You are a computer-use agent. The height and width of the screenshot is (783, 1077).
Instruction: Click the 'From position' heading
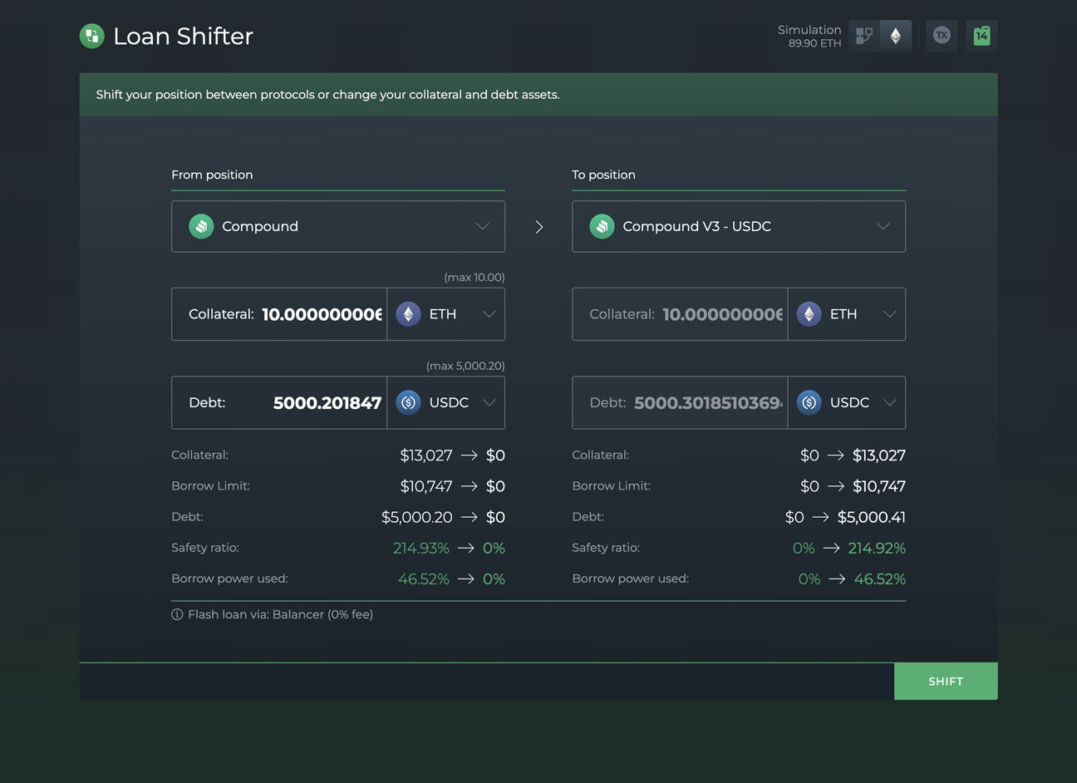(x=212, y=175)
